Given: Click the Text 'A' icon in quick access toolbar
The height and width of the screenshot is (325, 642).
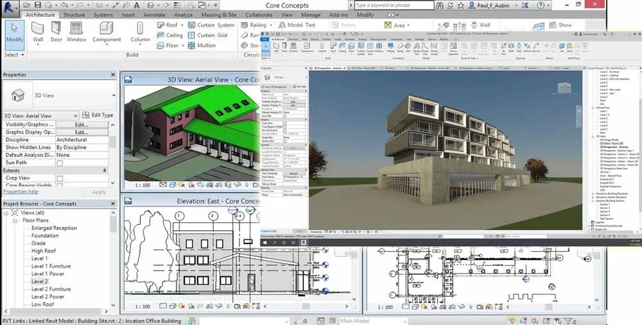Looking at the screenshot, I should (137, 5).
